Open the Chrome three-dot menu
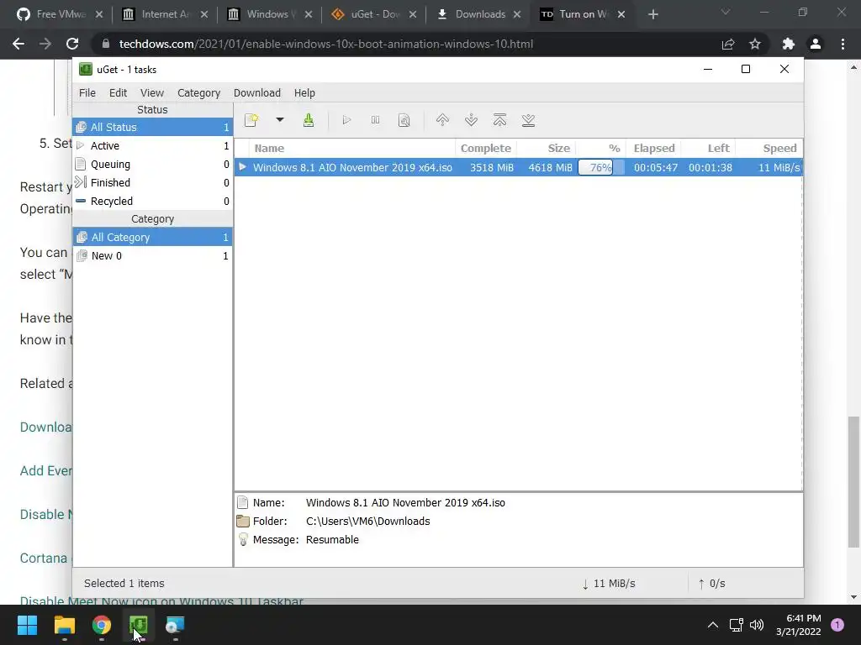This screenshot has width=861, height=645. 843,44
